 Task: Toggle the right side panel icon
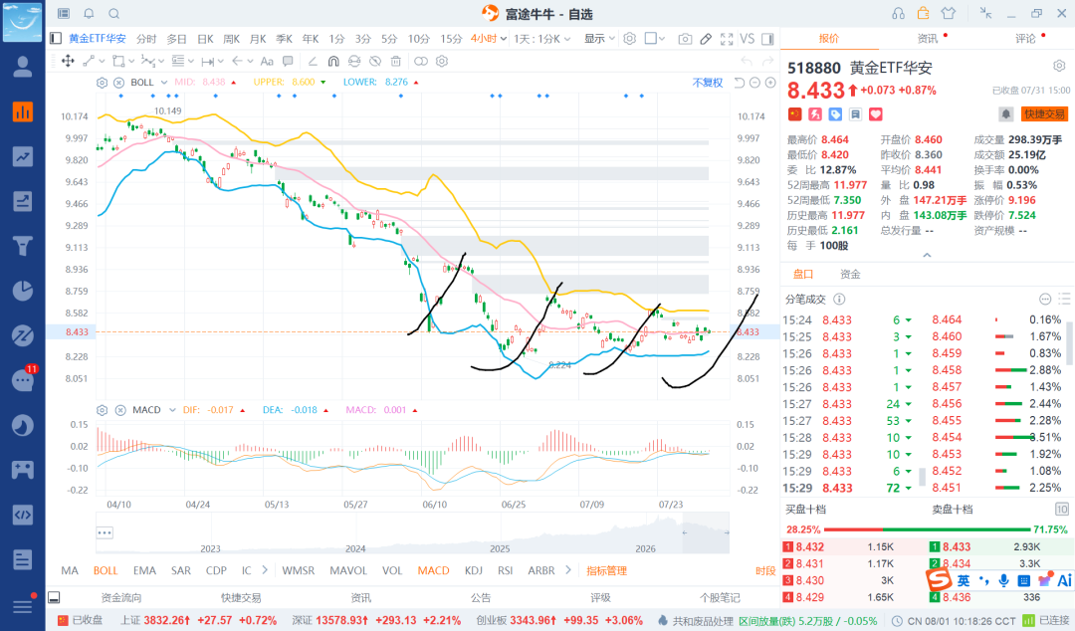pos(767,39)
